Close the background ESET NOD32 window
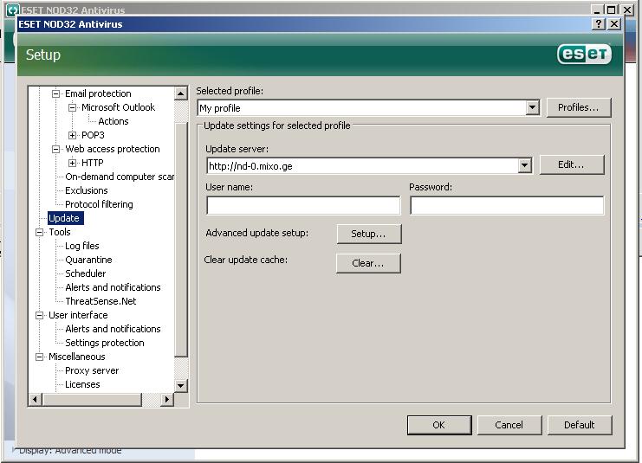 pyautogui.click(x=627, y=10)
